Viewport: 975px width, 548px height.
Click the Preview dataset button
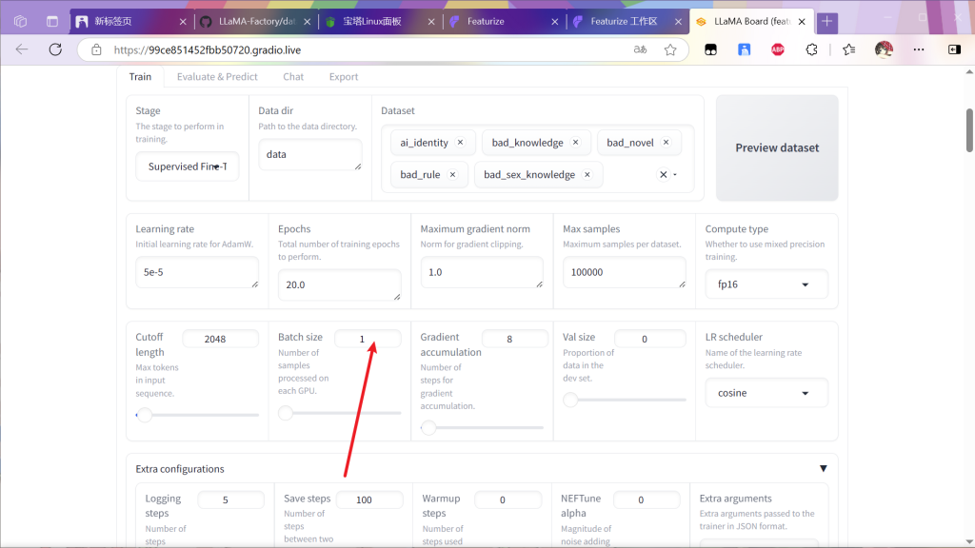tap(777, 147)
